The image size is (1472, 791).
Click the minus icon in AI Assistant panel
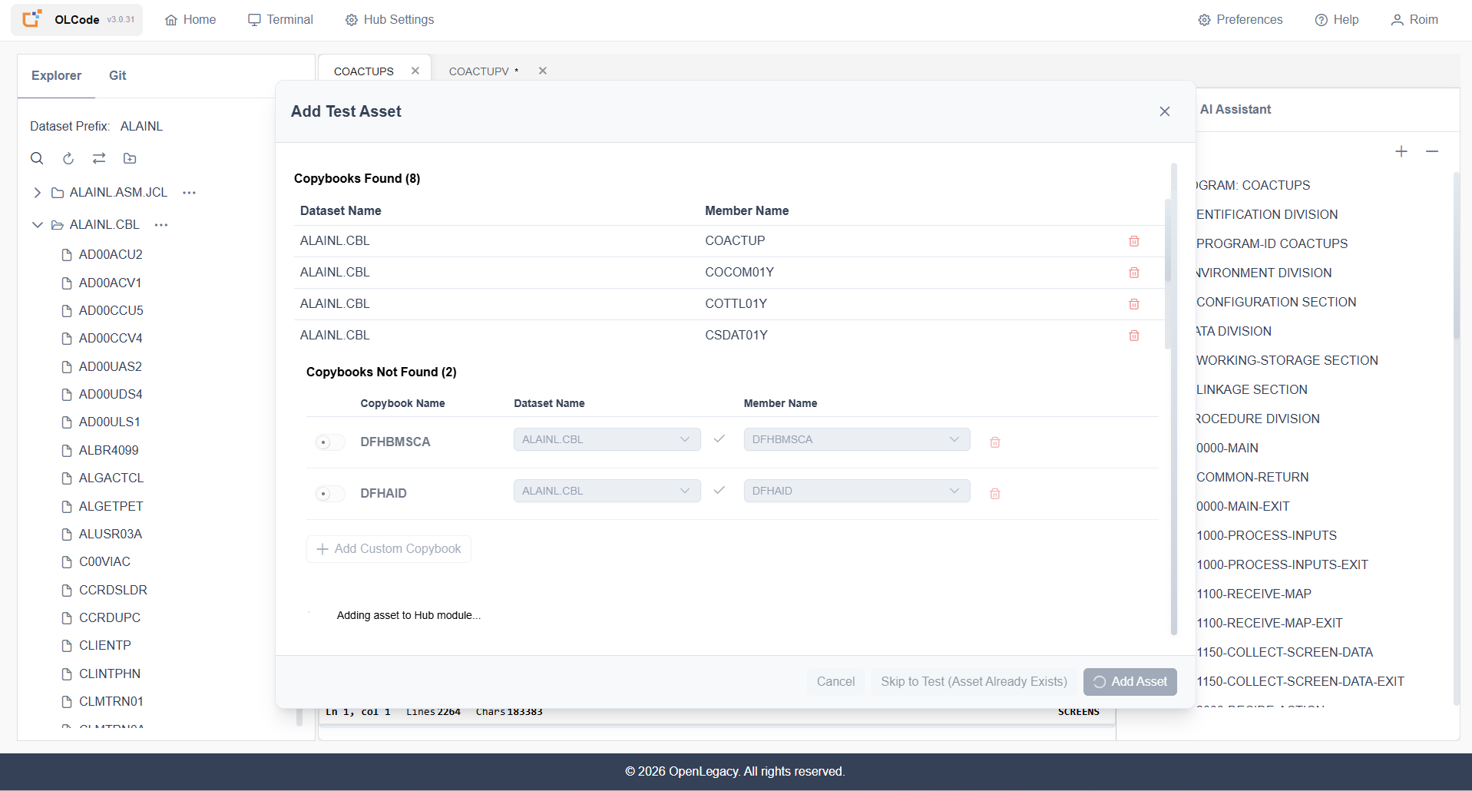(1432, 151)
